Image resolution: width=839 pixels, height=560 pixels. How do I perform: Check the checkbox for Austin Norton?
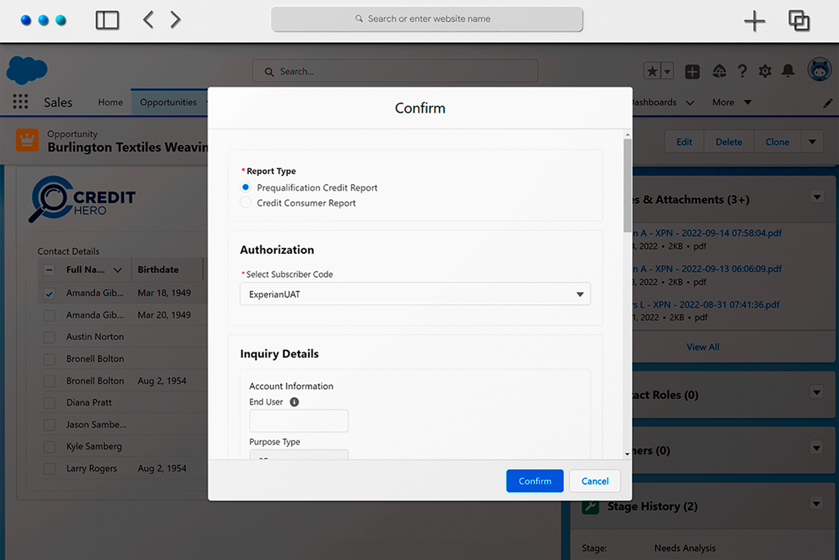[49, 336]
